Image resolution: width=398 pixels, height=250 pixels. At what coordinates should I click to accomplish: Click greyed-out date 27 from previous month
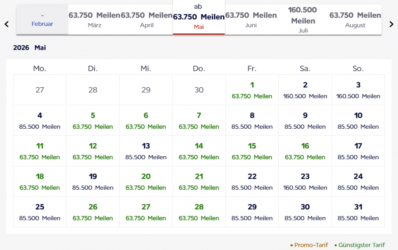pos(40,90)
